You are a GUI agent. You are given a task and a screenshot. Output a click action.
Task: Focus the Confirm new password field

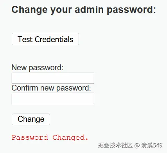coord(53,98)
